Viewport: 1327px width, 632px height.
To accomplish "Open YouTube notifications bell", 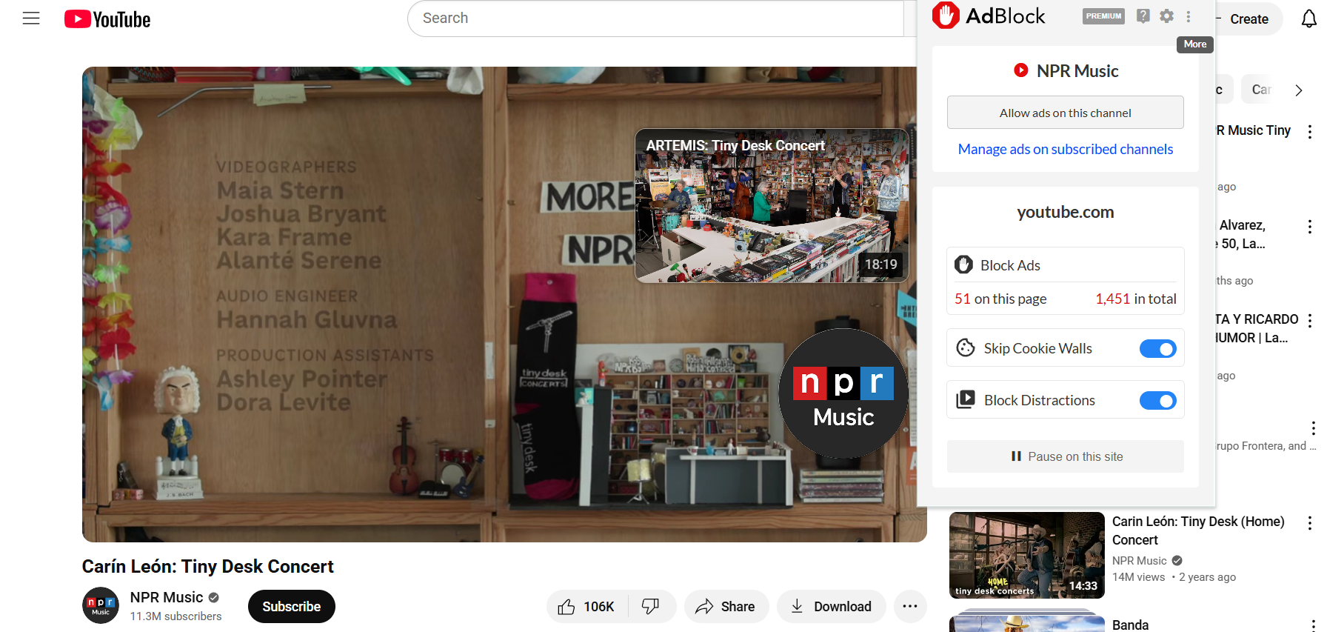I will pyautogui.click(x=1308, y=19).
